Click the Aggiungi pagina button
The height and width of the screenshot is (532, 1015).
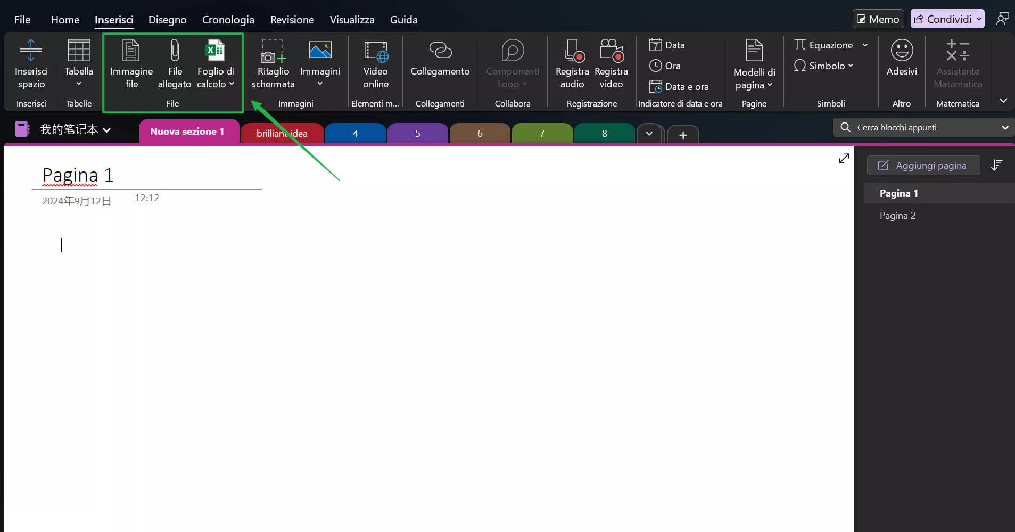click(x=923, y=166)
